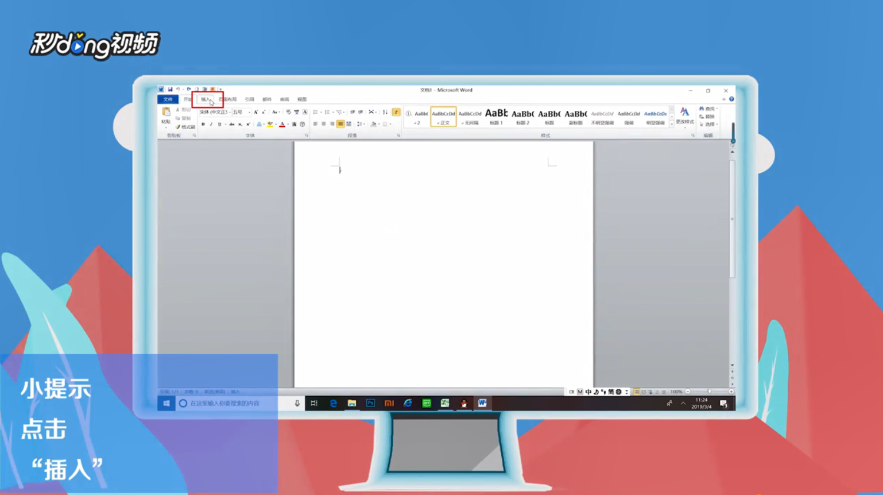The width and height of the screenshot is (883, 495).
Task: Click the Grow Font icon
Action: click(255, 112)
